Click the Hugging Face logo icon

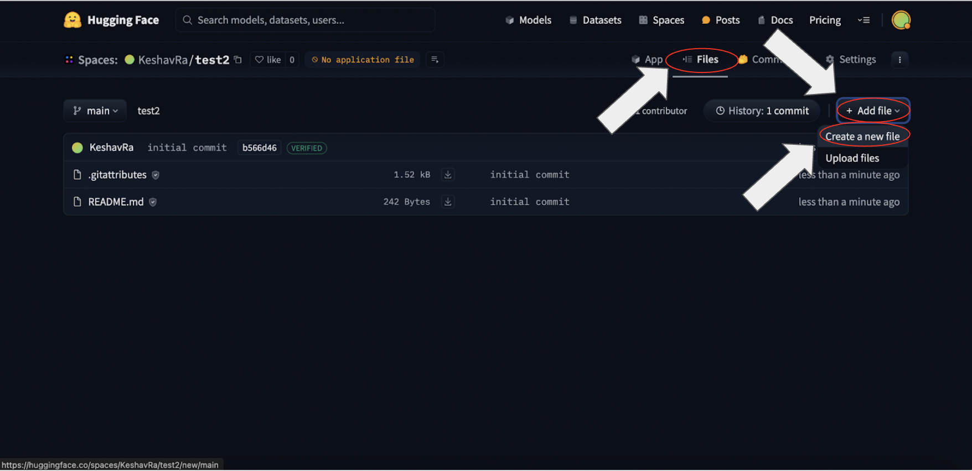click(73, 20)
